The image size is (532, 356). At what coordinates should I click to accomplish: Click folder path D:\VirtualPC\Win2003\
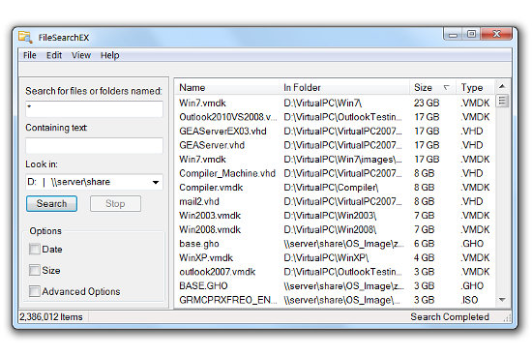(x=330, y=216)
